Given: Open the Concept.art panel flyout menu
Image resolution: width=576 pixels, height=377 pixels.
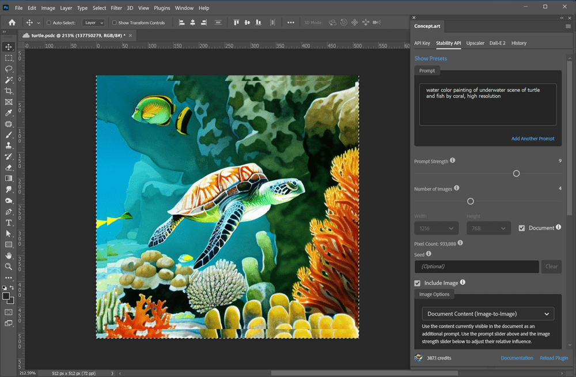Looking at the screenshot, I should pyautogui.click(x=568, y=26).
